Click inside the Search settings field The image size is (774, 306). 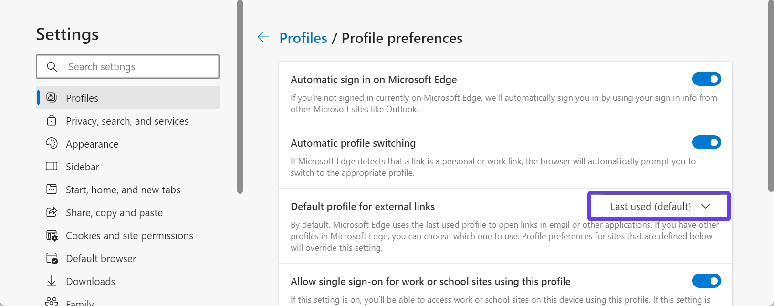[x=128, y=66]
